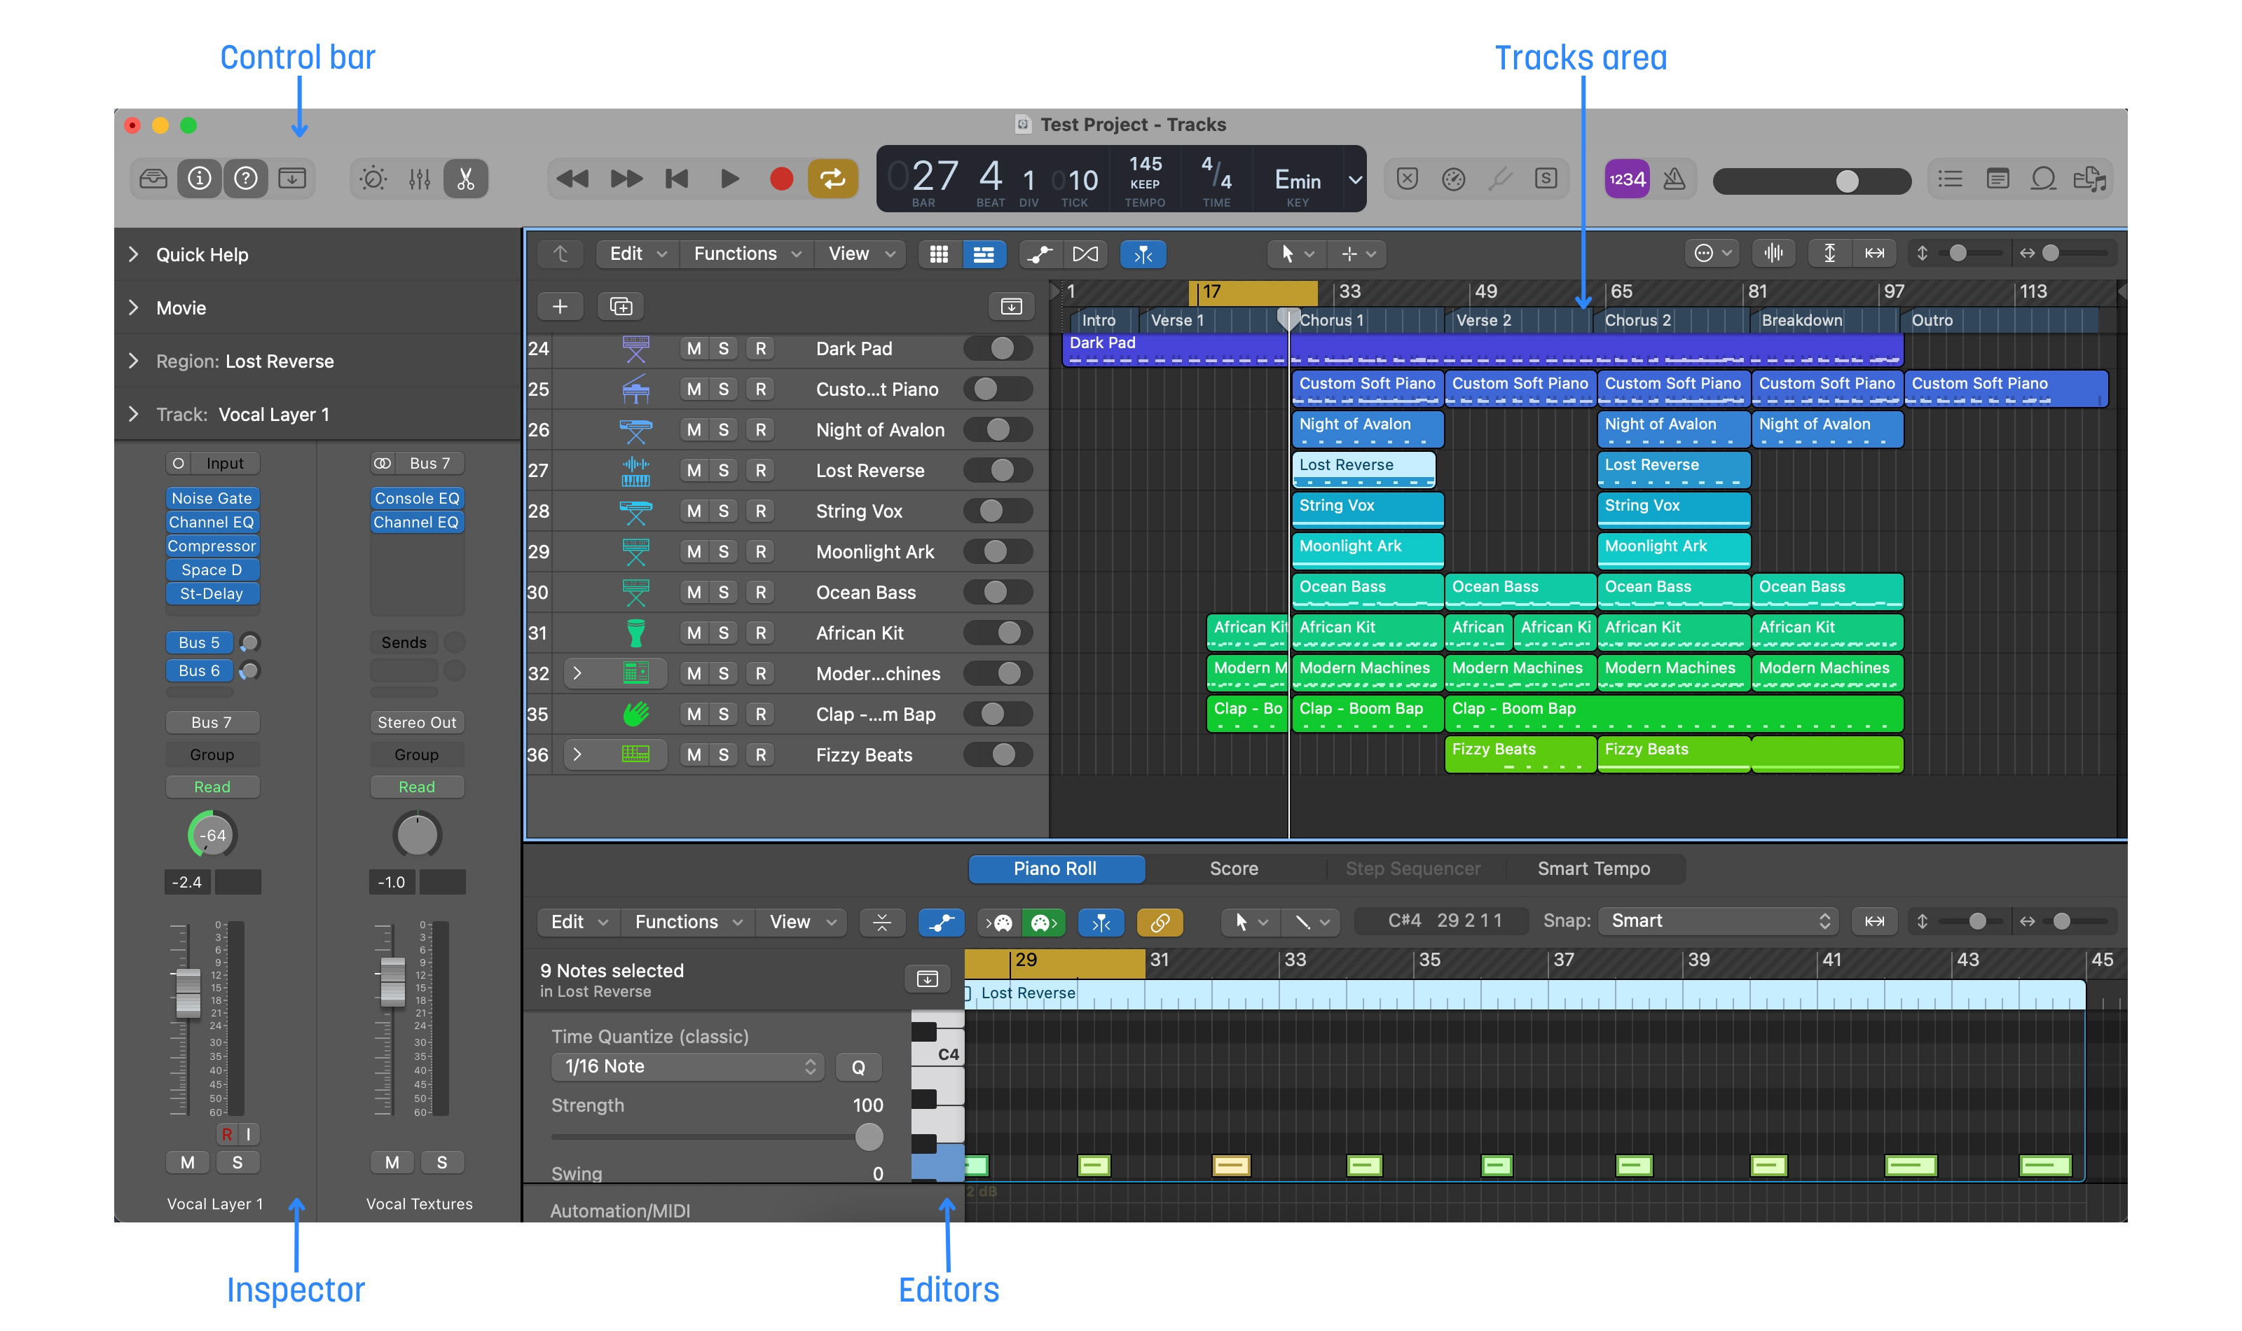Toggle the Solo S button in control bar
Image resolution: width=2242 pixels, height=1331 pixels.
[x=1546, y=179]
